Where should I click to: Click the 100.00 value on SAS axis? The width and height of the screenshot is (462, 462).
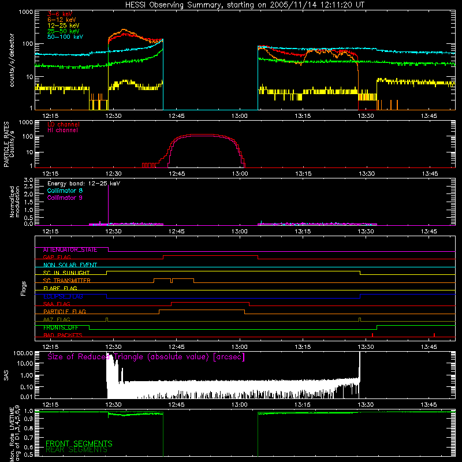23,353
